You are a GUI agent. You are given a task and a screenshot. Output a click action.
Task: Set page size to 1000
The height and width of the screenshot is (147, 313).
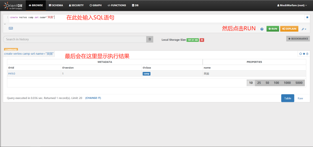pos(287,83)
